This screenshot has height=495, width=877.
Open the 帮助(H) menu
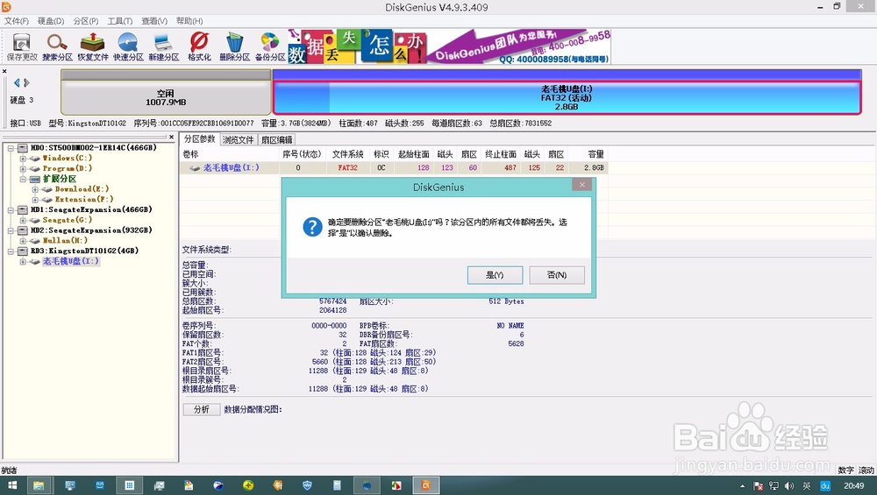coord(189,21)
